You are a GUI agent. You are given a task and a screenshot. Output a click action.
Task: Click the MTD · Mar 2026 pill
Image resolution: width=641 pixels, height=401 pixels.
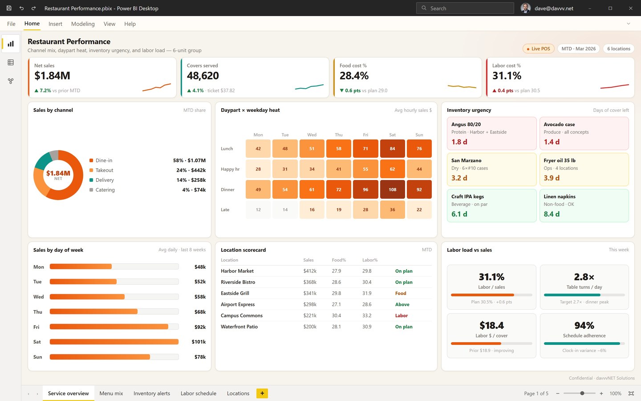579,49
